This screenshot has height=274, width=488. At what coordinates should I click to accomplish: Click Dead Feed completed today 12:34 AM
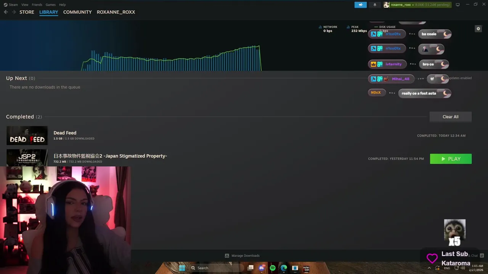pos(441,135)
